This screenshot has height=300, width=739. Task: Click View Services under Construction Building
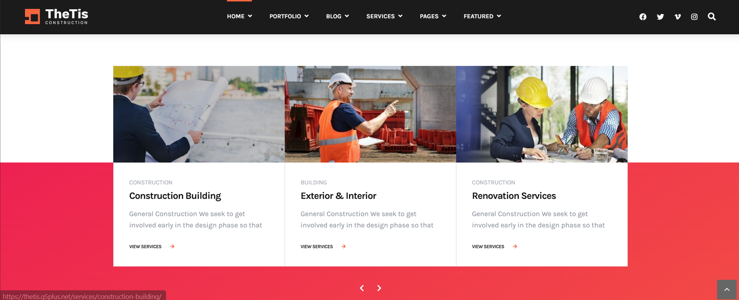152,246
